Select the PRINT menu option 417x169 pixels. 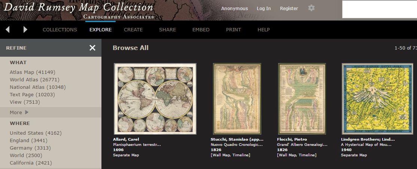[234, 30]
